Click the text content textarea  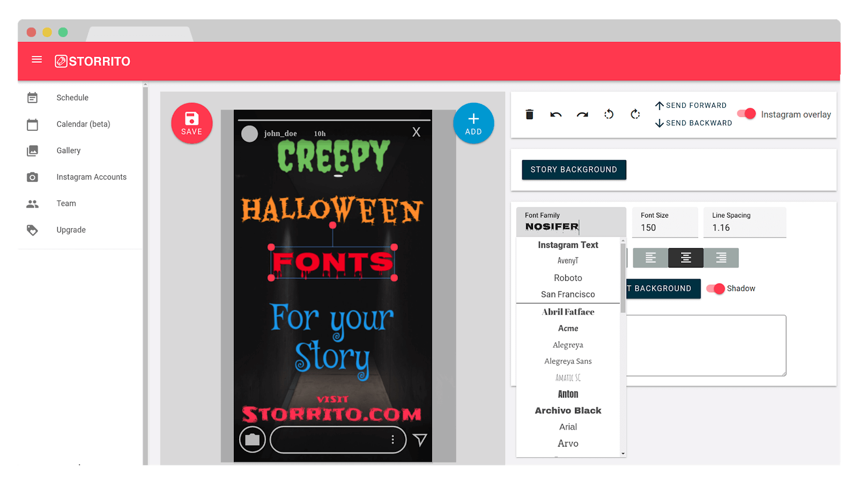click(706, 345)
